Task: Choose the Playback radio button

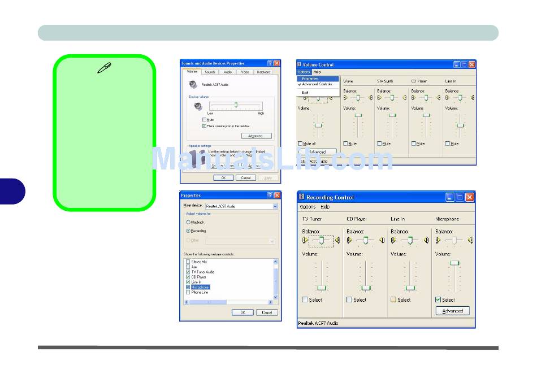Action: (x=188, y=223)
